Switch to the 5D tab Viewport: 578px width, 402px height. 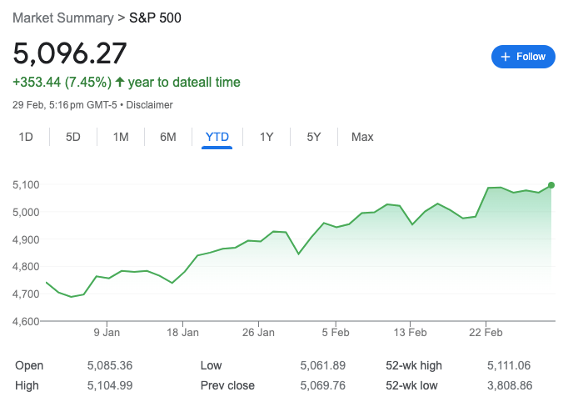pyautogui.click(x=73, y=137)
